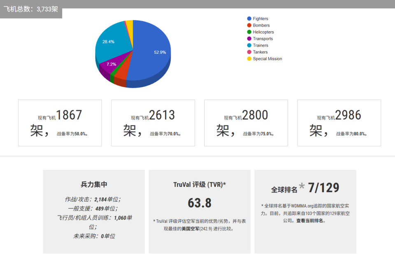
Task: Select the Tankers legend label
Action: [x=260, y=52]
